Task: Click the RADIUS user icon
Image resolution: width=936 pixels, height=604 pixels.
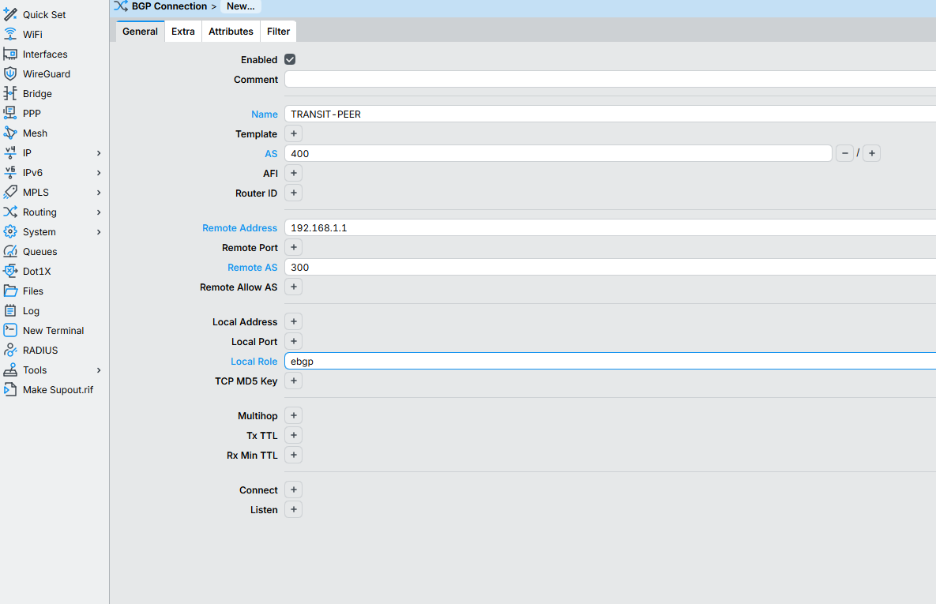Action: click(x=10, y=350)
